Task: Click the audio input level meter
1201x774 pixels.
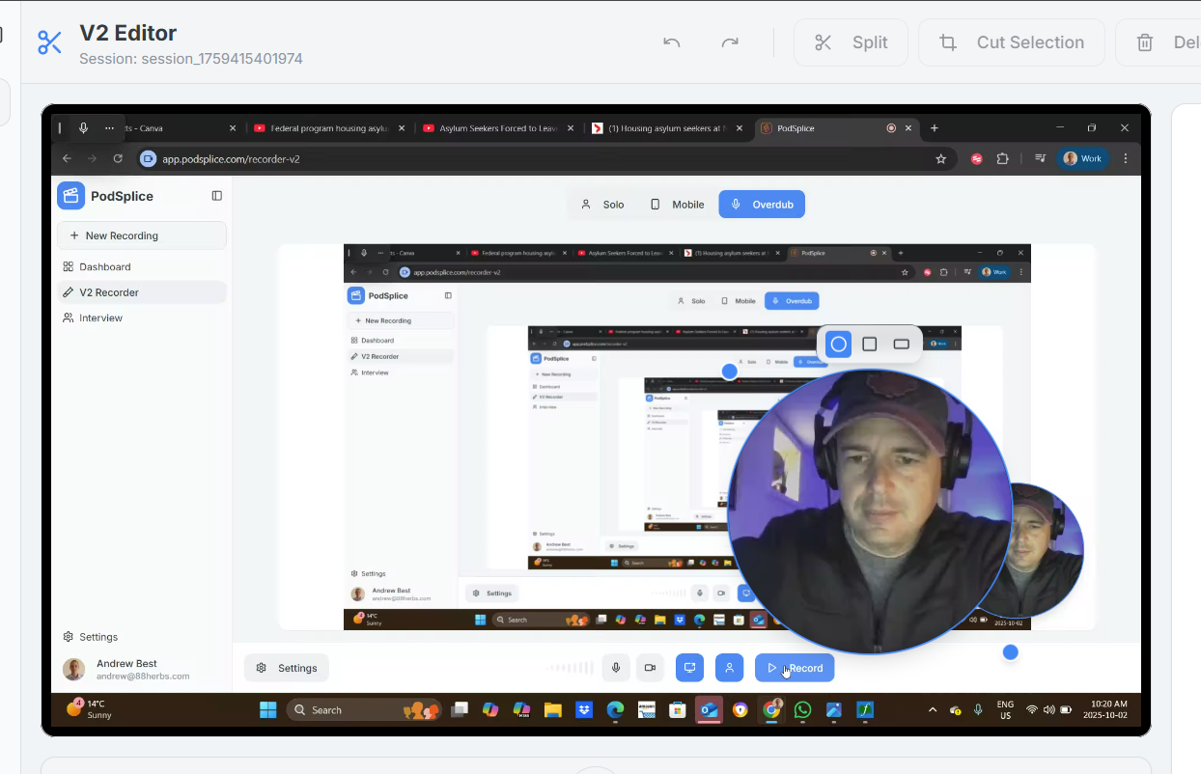Action: [x=569, y=667]
